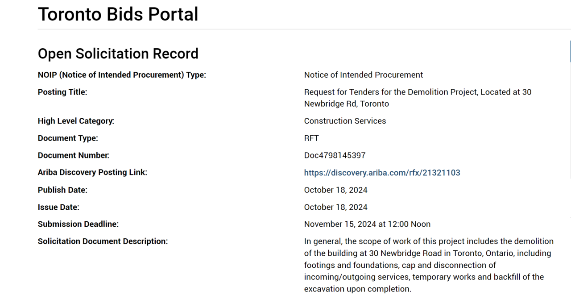Click the vertical scrollbar thumb at right edge
This screenshot has height=299, width=571.
coord(570,51)
